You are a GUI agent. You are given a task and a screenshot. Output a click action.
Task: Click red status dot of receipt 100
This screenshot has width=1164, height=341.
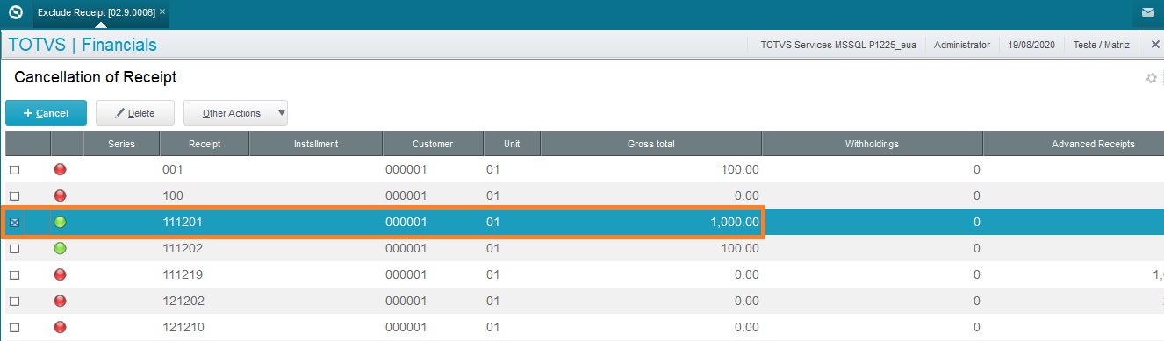(60, 195)
